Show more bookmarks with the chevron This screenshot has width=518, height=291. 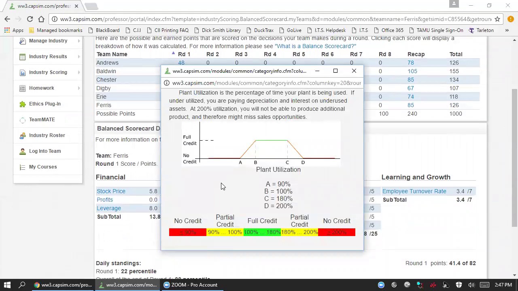pos(507,30)
